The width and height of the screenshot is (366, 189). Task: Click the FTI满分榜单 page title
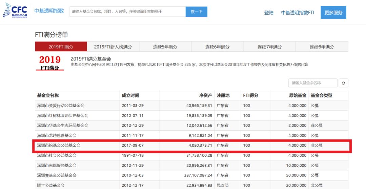pos(52,35)
